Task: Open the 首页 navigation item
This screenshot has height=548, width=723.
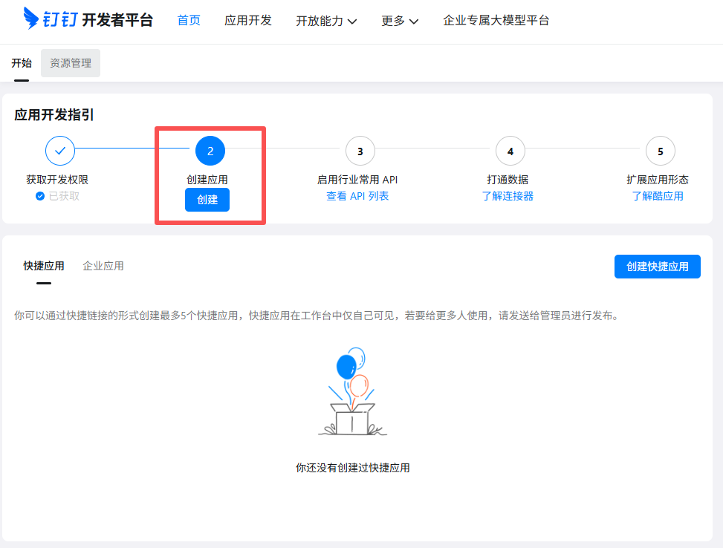Action: 189,21
